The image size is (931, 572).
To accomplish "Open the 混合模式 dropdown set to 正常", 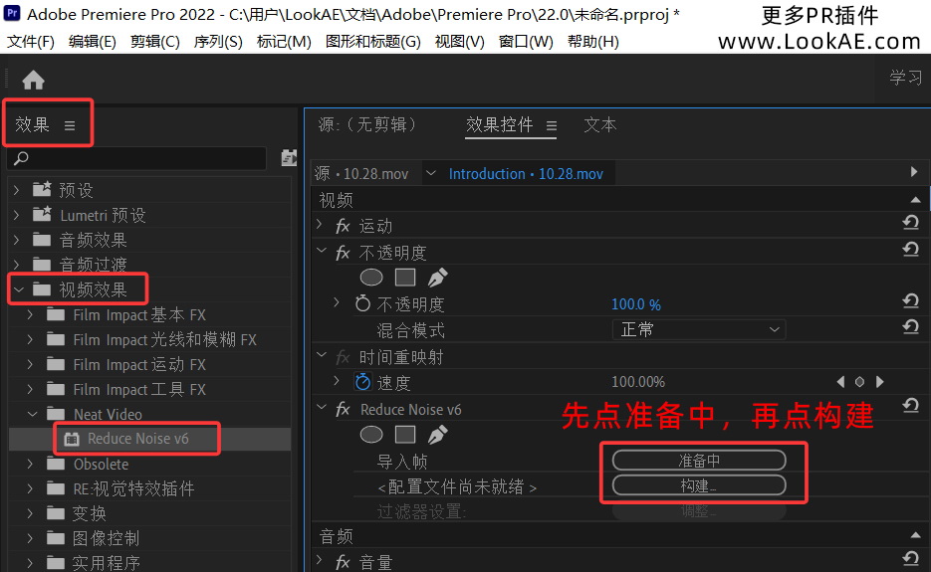I will 698,329.
